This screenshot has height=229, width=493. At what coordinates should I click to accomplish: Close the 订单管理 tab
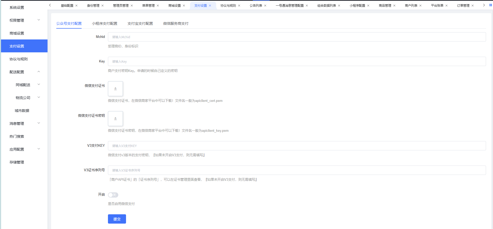[473, 6]
